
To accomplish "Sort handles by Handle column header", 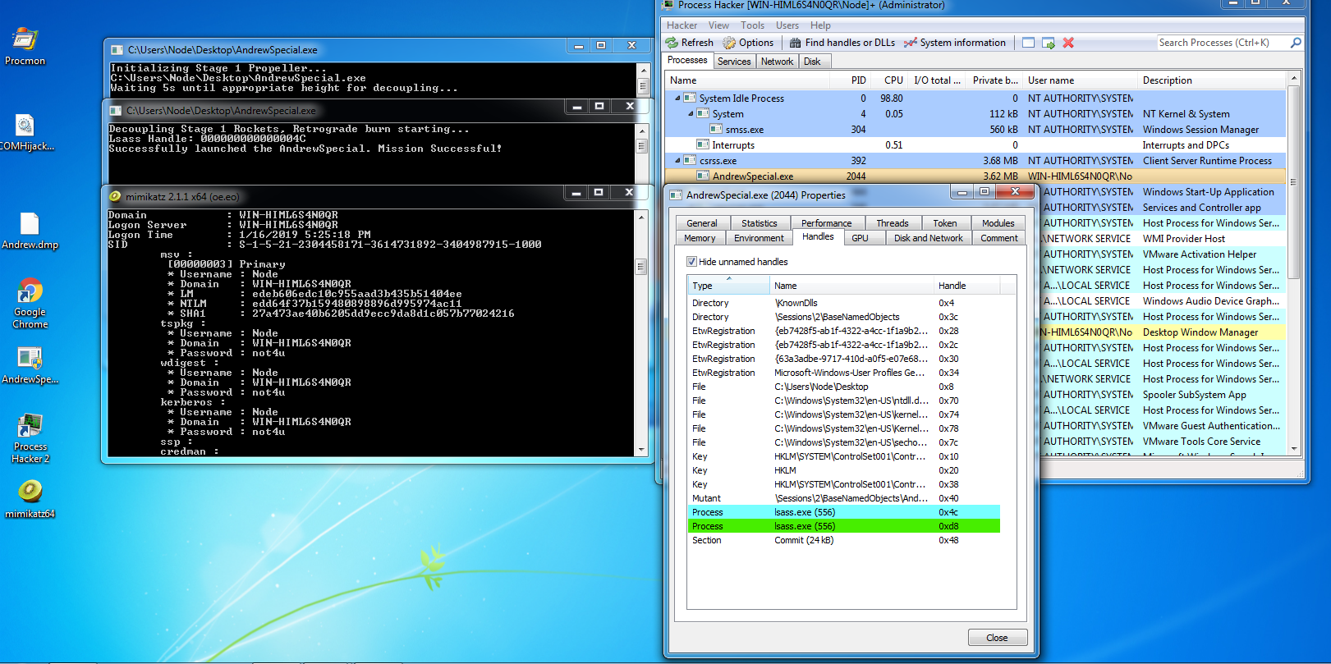I will coord(967,286).
